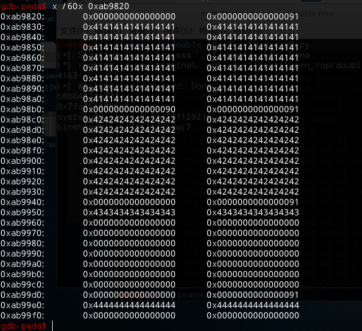The height and width of the screenshot is (331, 362).
Task: Select address label 0xab99d0:
Action: pos(22,295)
